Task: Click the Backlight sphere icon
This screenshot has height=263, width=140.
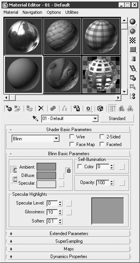Action: pyautogui.click(x=133, y=31)
